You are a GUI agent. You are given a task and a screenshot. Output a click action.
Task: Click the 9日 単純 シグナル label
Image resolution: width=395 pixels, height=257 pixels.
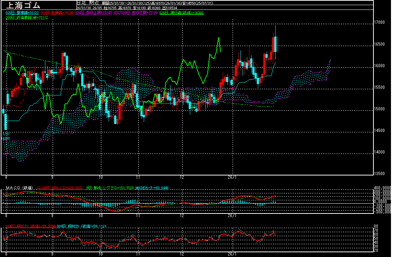(x=109, y=188)
